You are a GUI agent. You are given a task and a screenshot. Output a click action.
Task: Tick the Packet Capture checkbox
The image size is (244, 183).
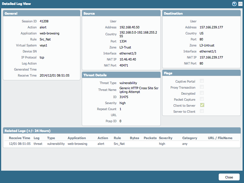[x=202, y=99]
